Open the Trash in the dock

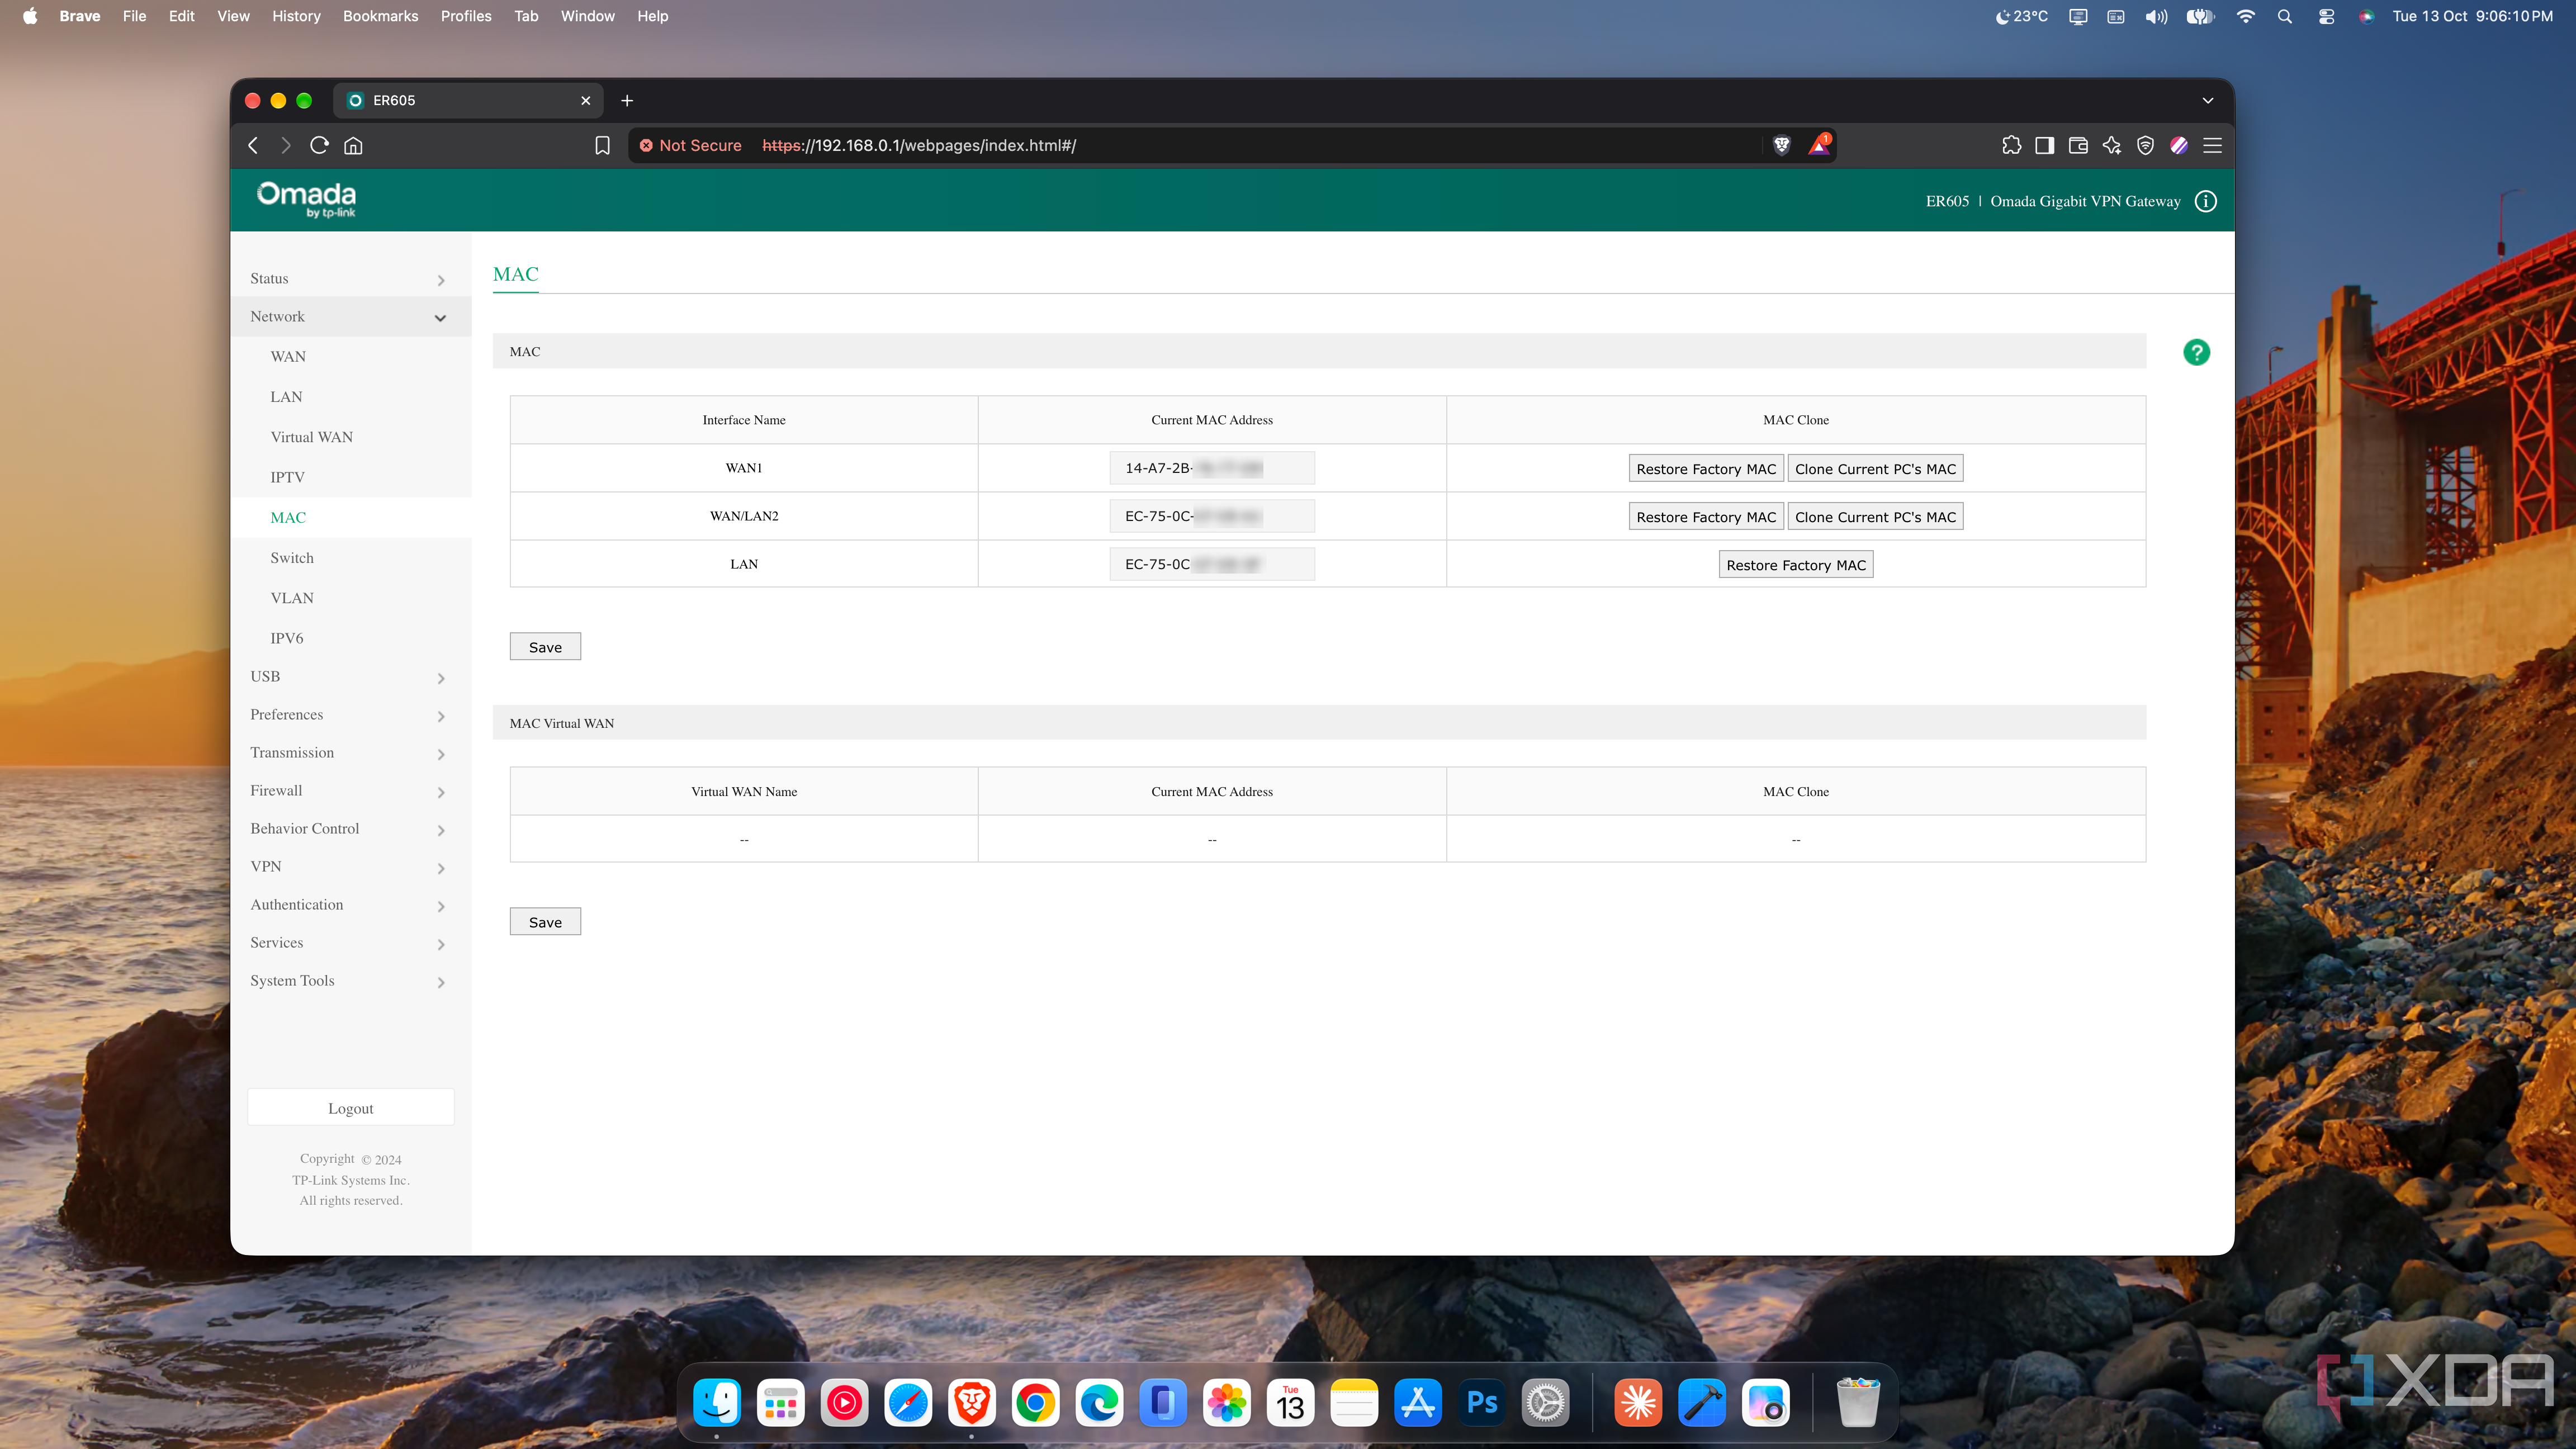click(x=1858, y=1403)
